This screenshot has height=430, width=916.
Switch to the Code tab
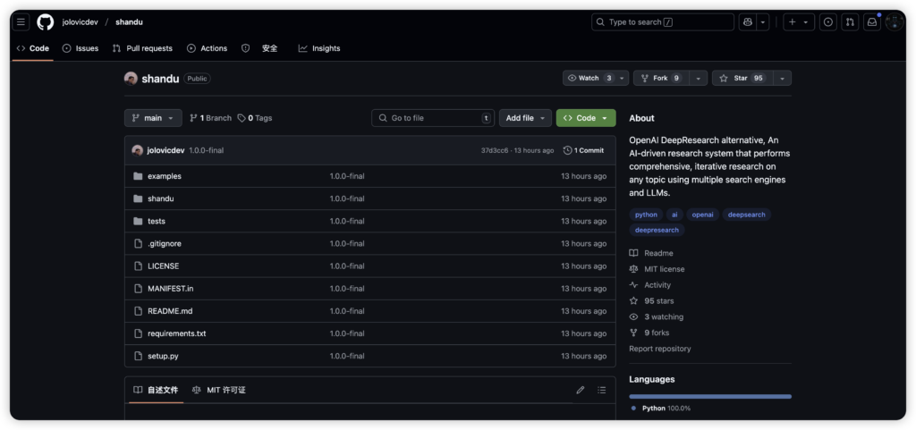33,48
